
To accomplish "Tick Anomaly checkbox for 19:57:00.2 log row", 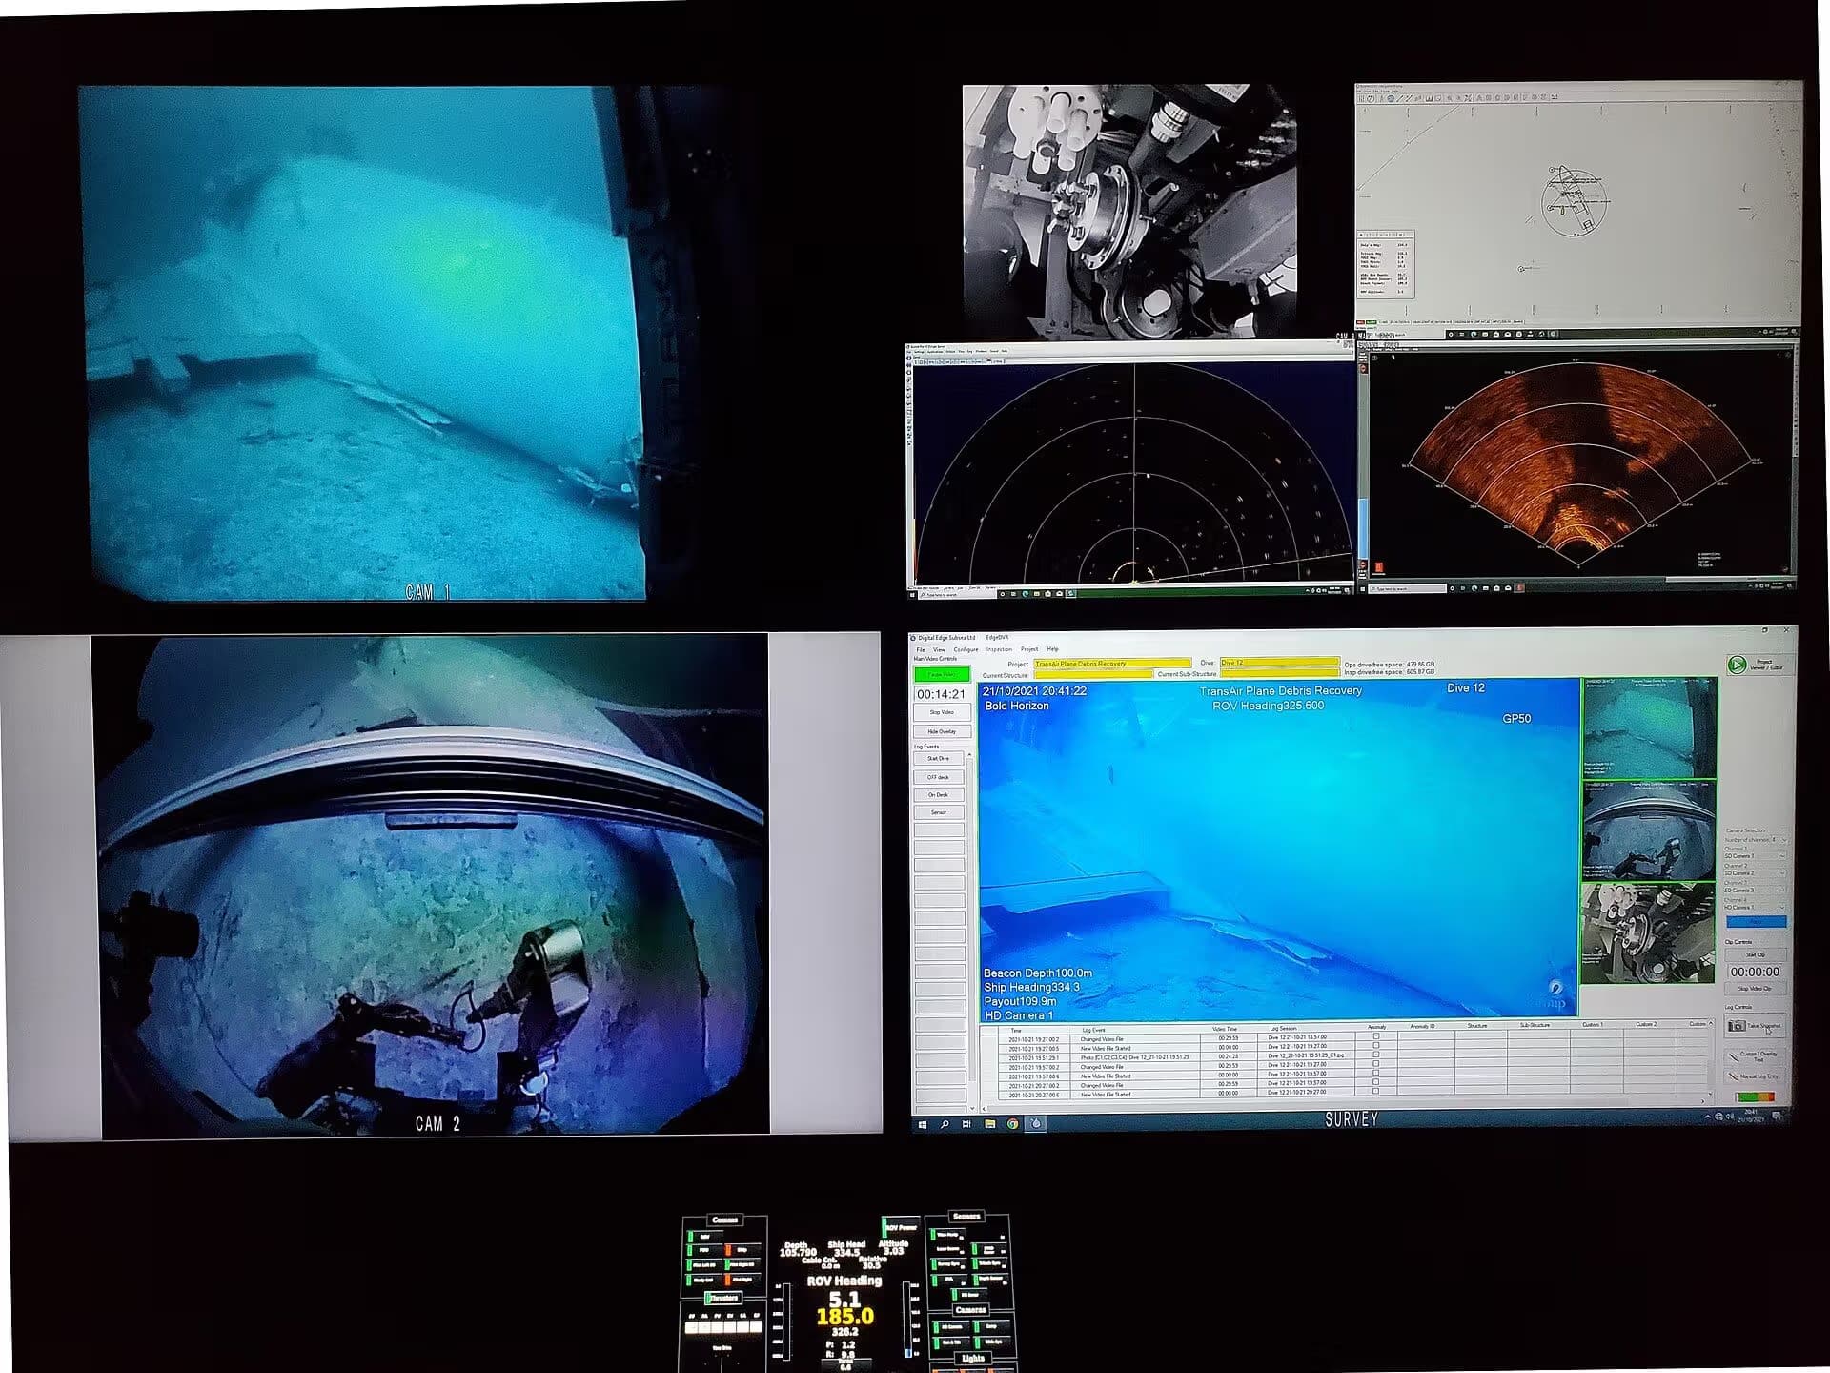I will (1375, 1064).
